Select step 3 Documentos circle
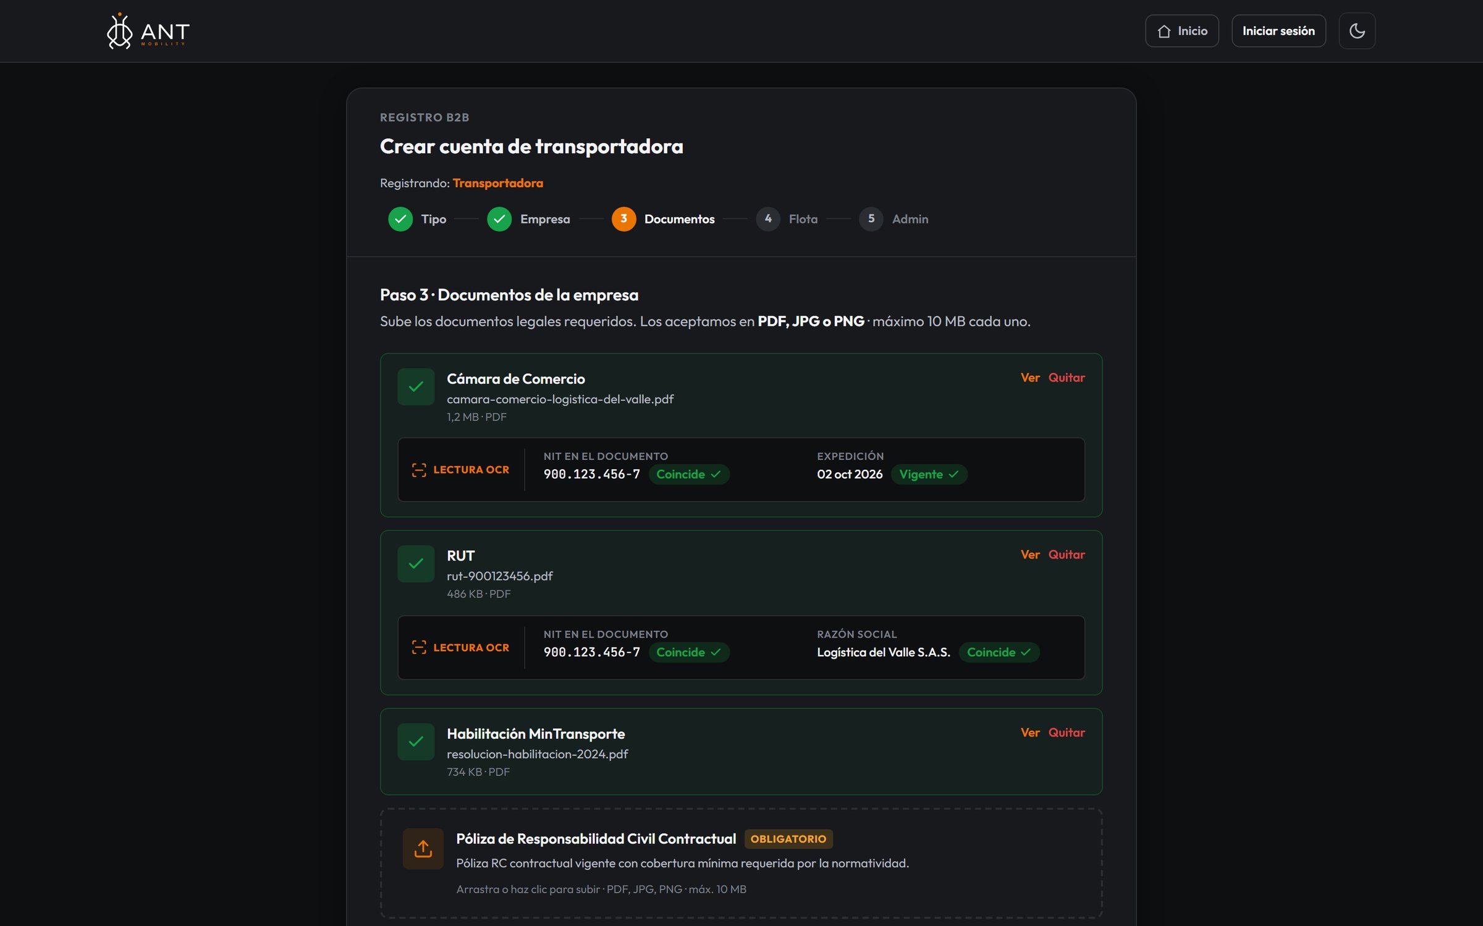Screen dimensions: 1483x926 623,219
